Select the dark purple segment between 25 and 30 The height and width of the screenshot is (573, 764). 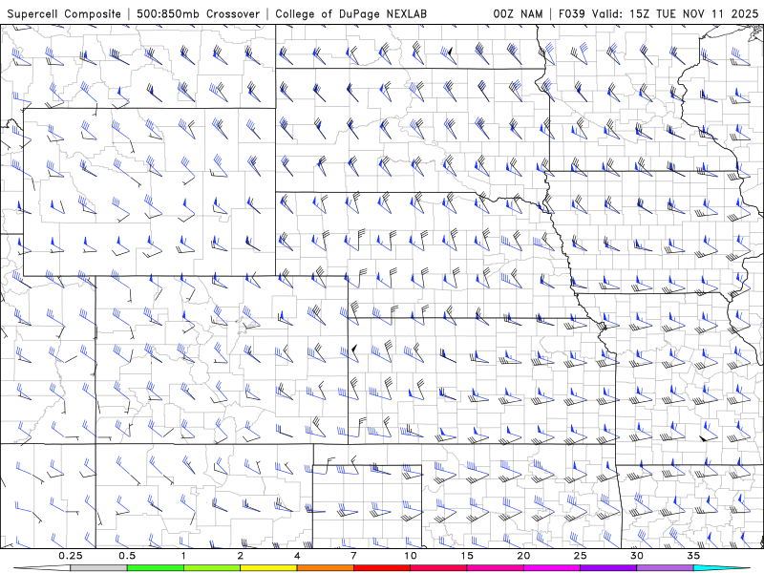click(608, 568)
